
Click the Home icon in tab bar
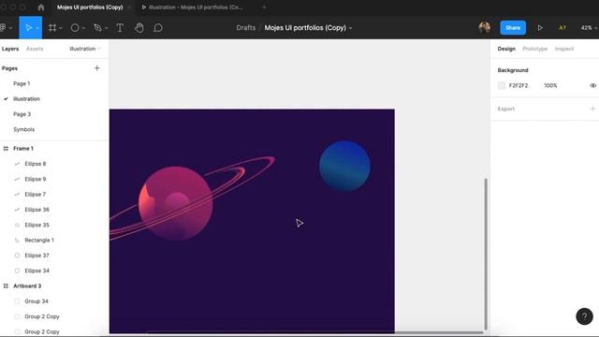pyautogui.click(x=41, y=7)
